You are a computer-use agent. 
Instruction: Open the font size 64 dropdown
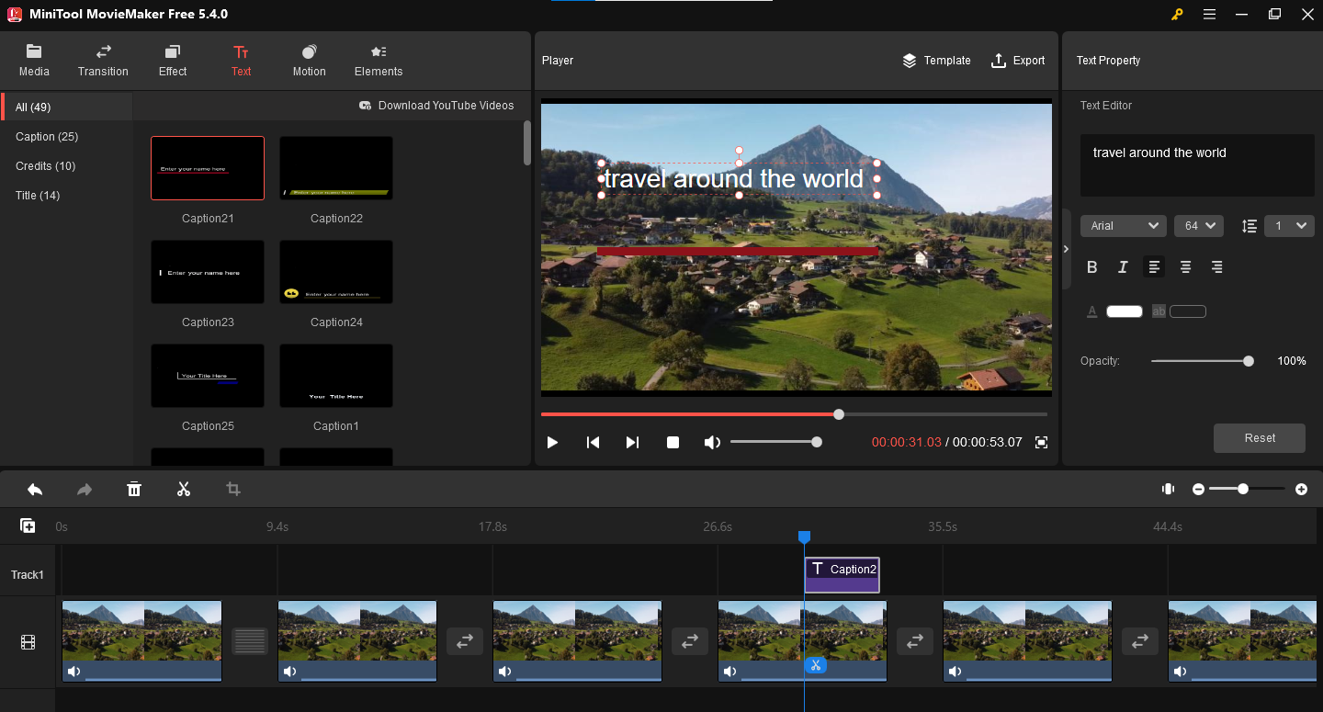pyautogui.click(x=1198, y=226)
